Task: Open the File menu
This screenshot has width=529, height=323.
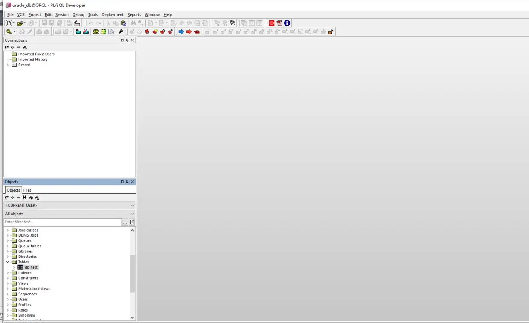Action: coord(10,14)
